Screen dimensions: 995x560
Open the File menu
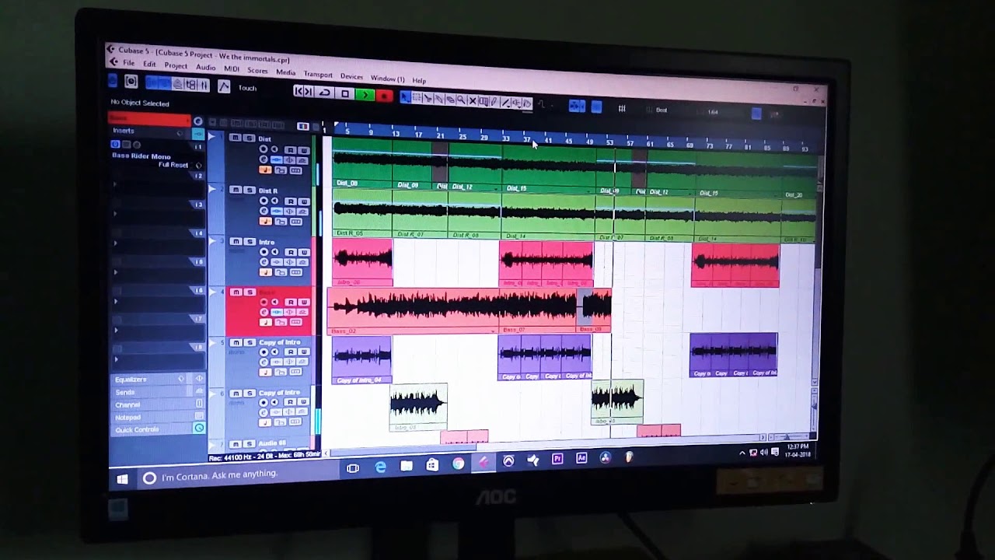pos(128,63)
